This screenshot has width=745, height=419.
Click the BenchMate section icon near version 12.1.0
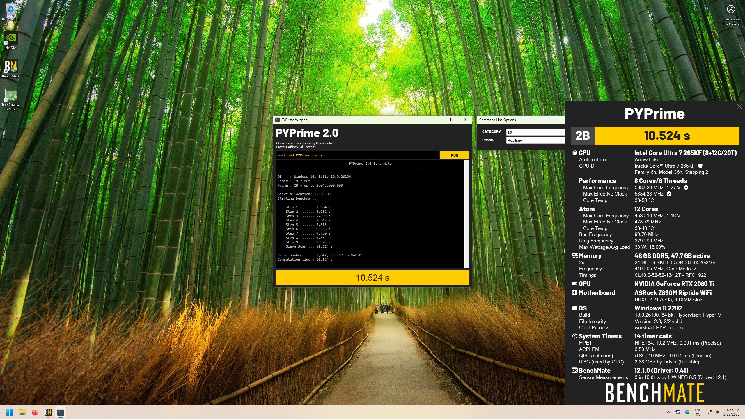[x=574, y=370]
